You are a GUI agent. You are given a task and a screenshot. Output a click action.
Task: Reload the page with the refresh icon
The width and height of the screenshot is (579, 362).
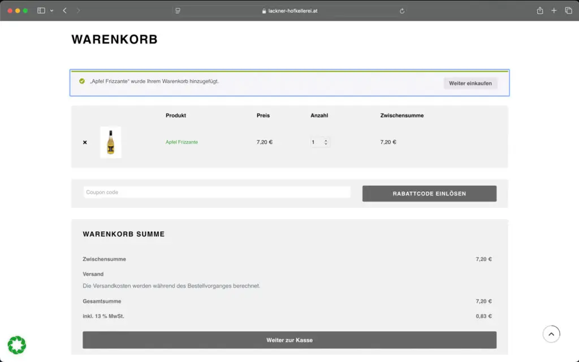[401, 10]
